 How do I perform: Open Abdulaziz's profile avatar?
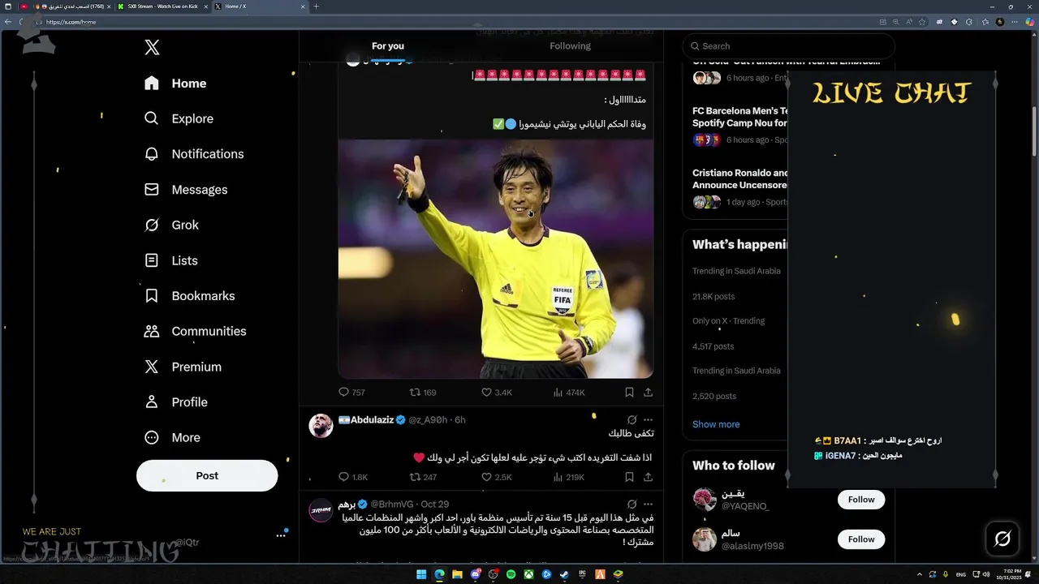click(321, 425)
